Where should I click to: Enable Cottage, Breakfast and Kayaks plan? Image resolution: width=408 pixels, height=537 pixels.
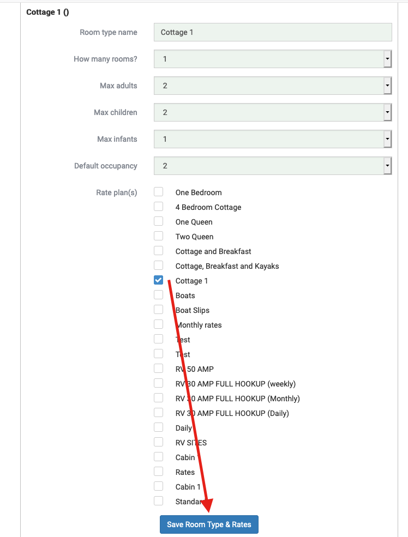pos(158,266)
